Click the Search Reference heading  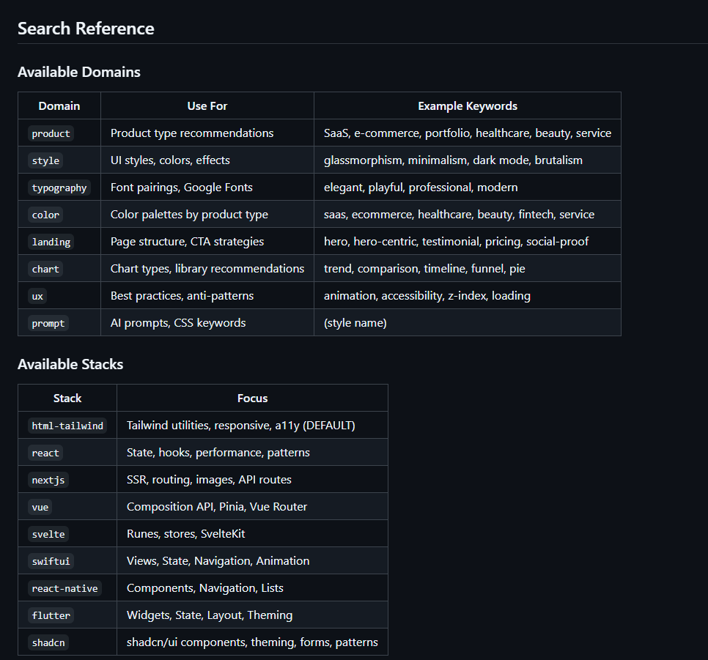(x=86, y=29)
